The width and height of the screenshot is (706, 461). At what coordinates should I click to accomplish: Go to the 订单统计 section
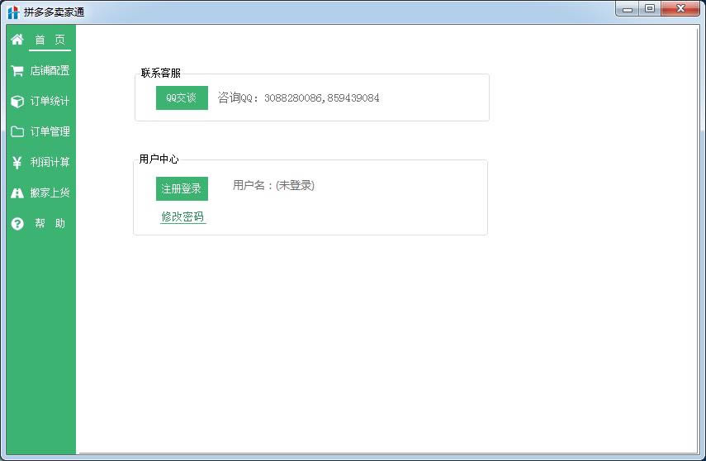(50, 102)
